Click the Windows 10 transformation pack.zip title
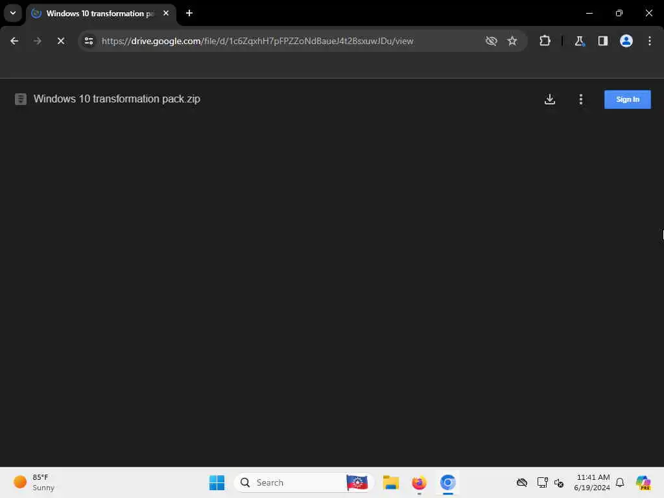 click(117, 99)
